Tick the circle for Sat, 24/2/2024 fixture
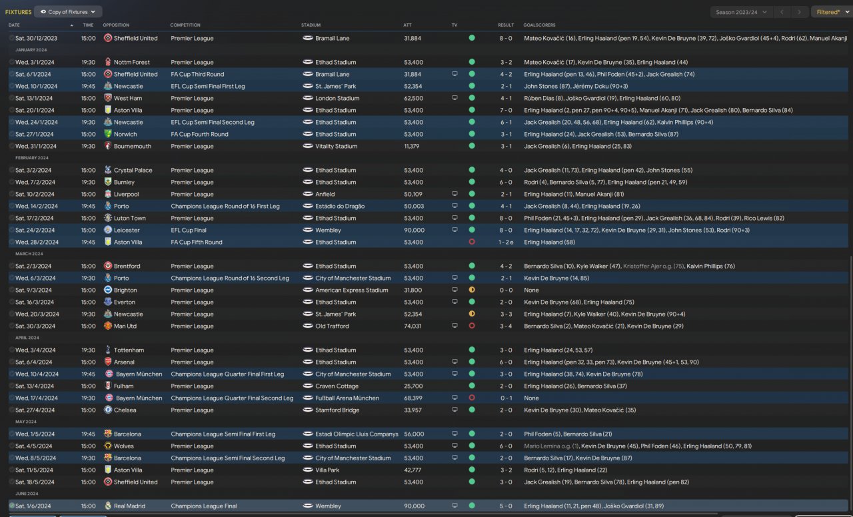The height and width of the screenshot is (517, 853). coord(12,230)
